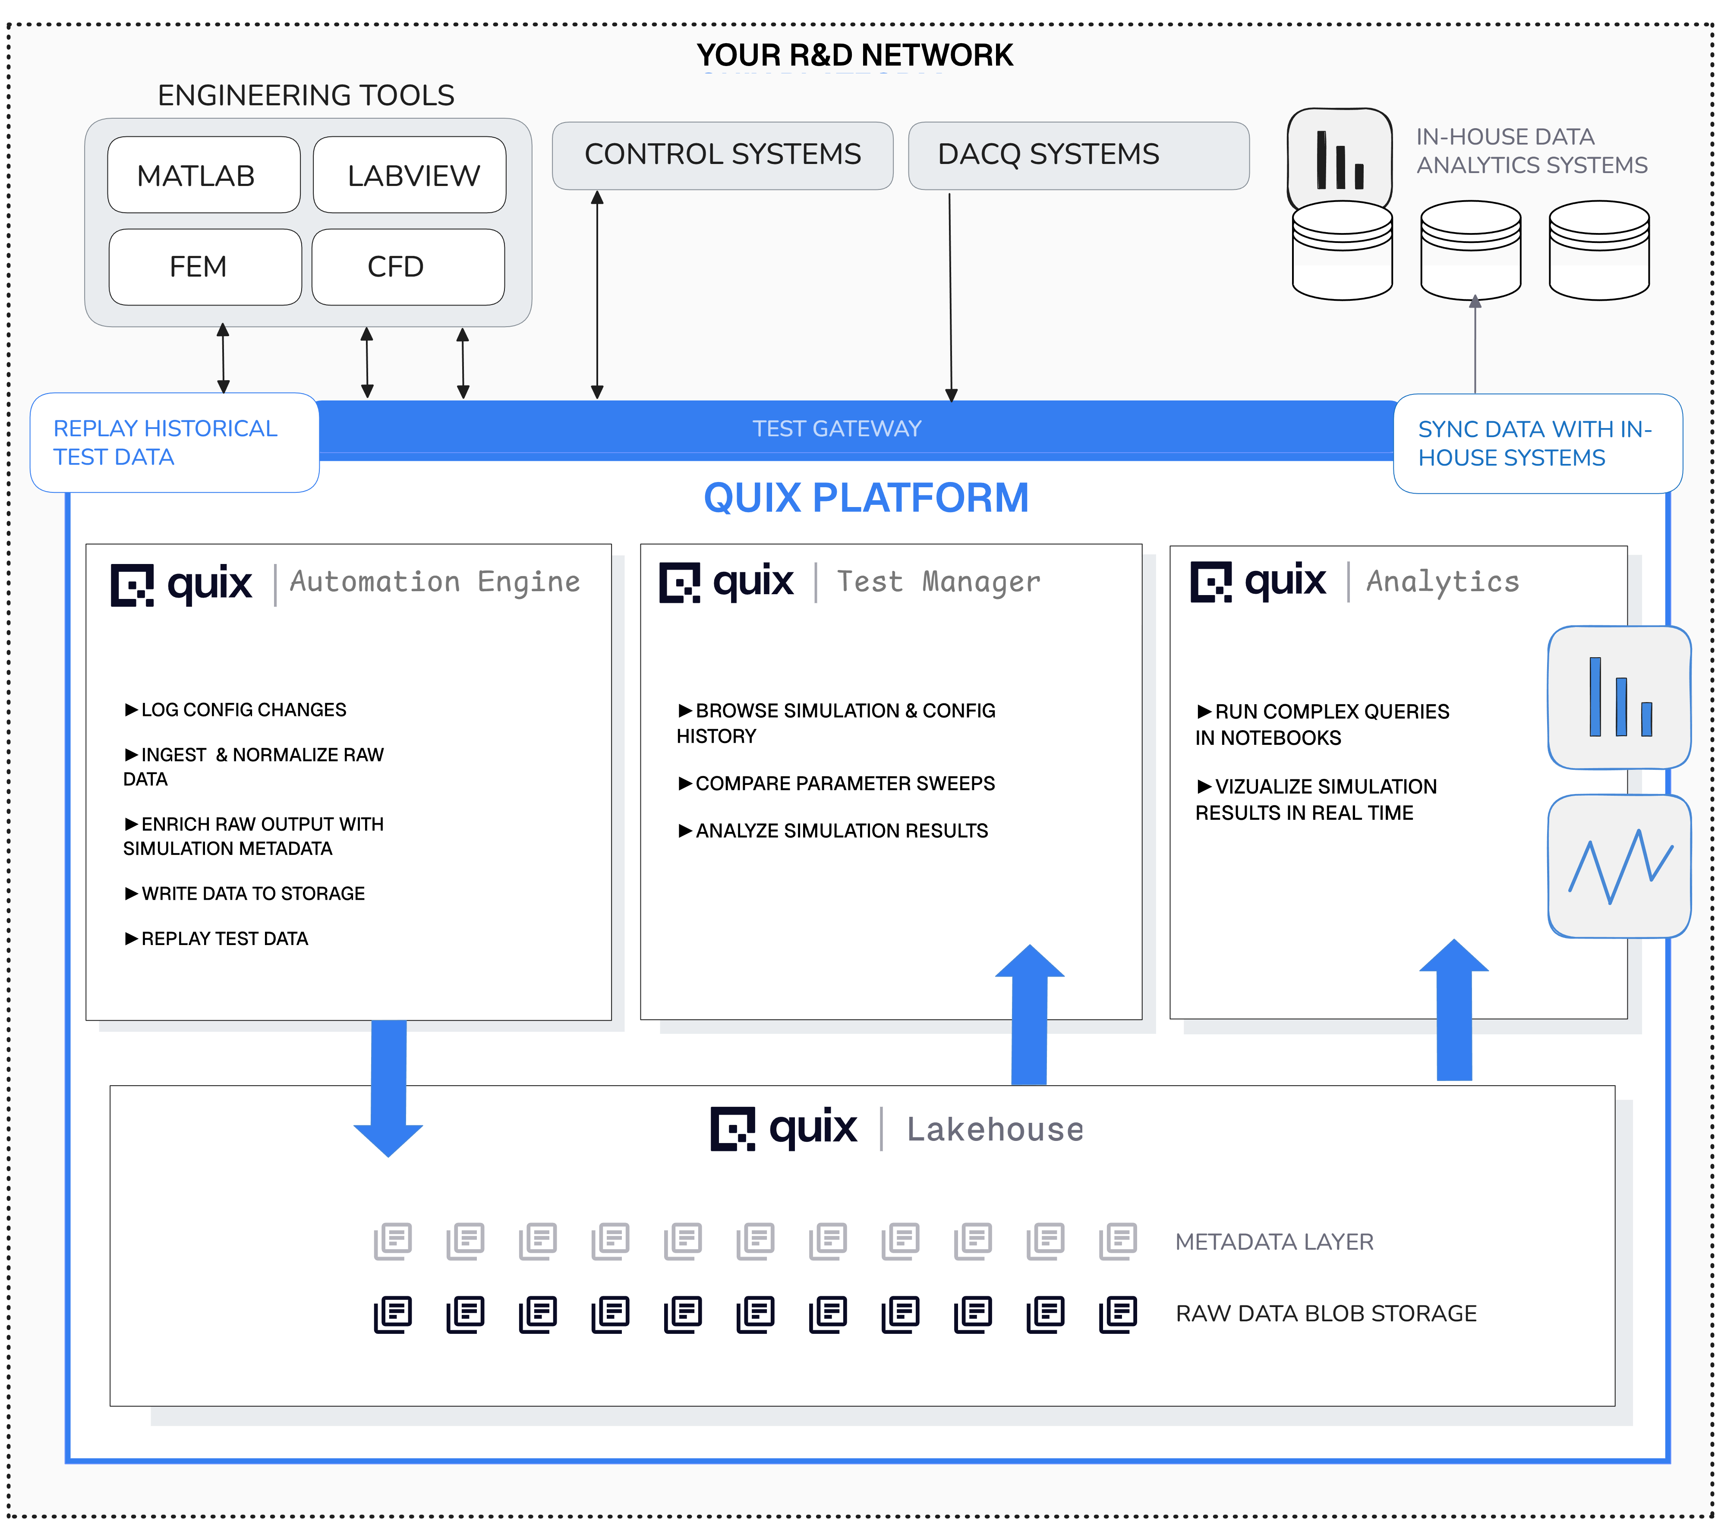Select the first metadata layer document icon
The height and width of the screenshot is (1525, 1721).
click(393, 1241)
